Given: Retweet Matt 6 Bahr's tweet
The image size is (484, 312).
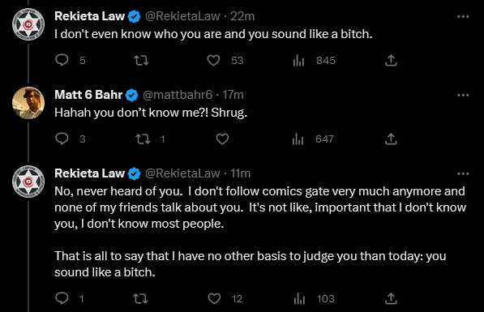Looking at the screenshot, I should pos(143,139).
